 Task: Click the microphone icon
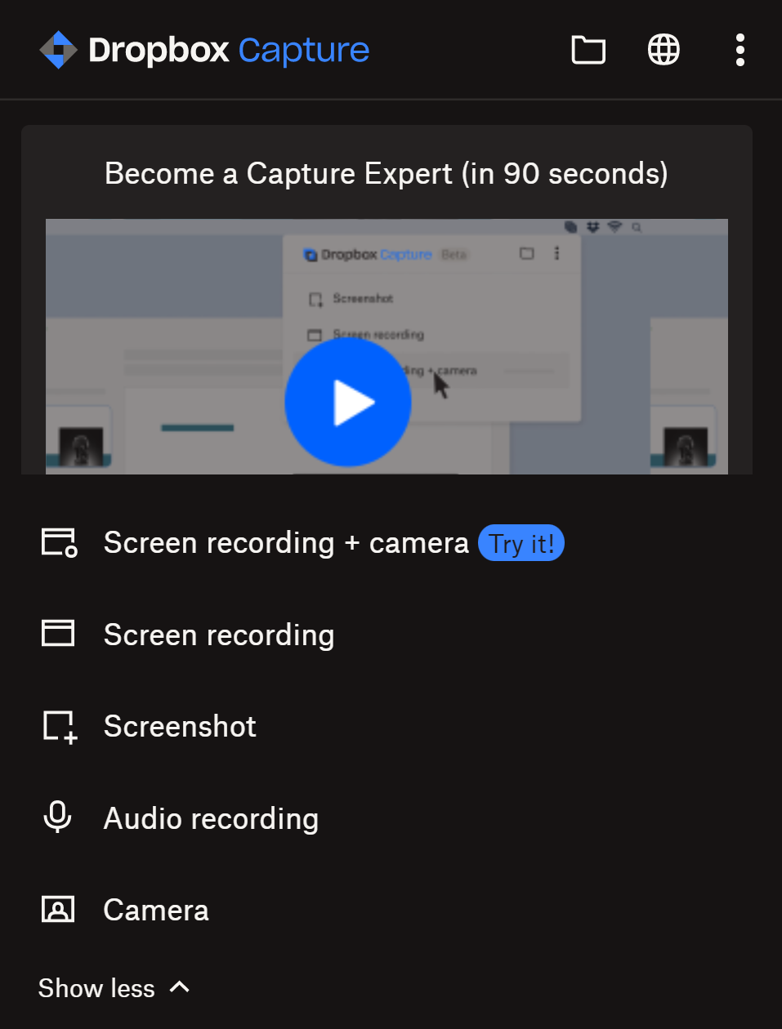57,817
